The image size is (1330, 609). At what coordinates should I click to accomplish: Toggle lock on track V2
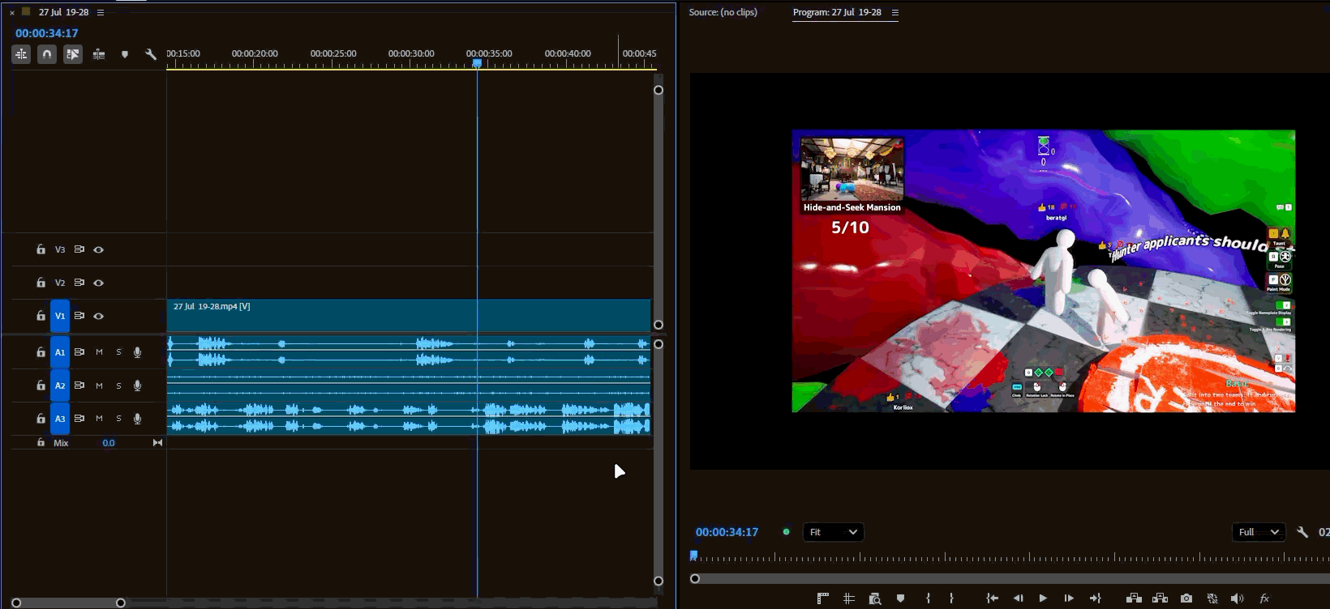click(41, 283)
